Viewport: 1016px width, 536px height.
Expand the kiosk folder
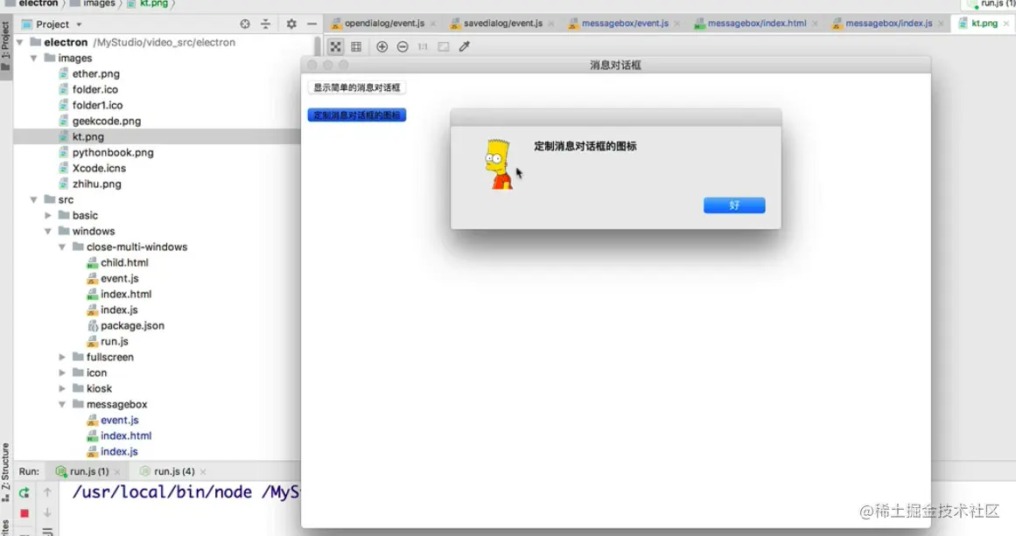pos(62,388)
